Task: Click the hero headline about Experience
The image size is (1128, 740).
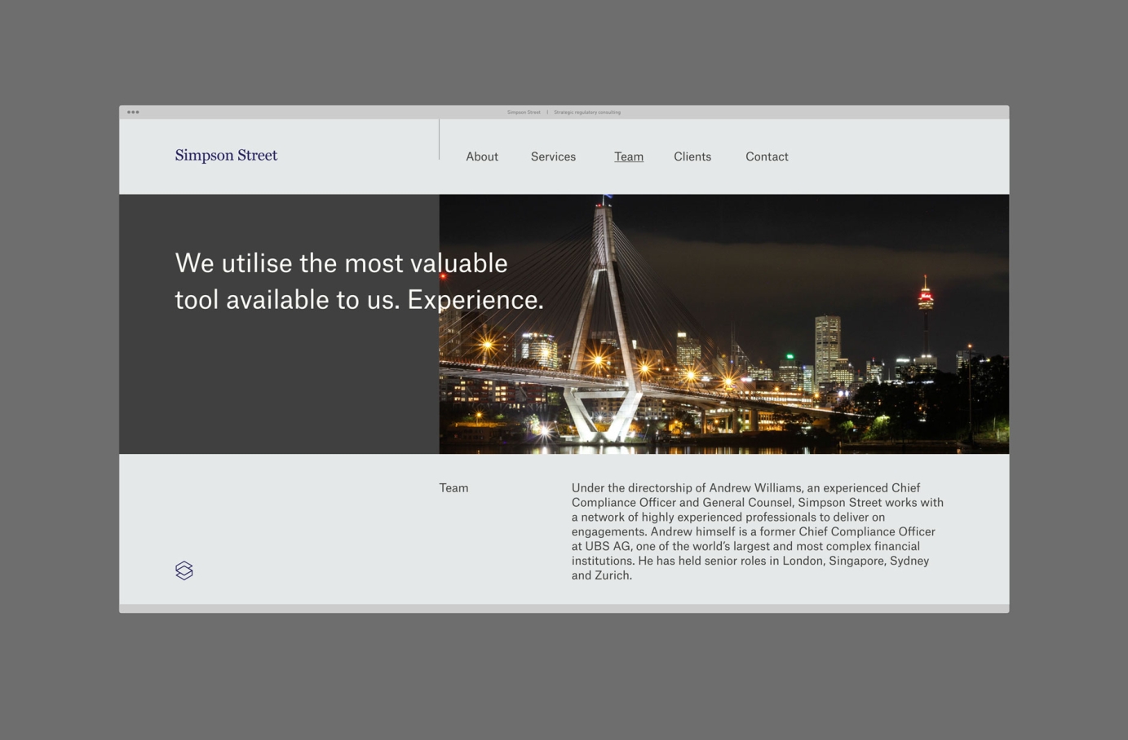Action: pos(359,281)
